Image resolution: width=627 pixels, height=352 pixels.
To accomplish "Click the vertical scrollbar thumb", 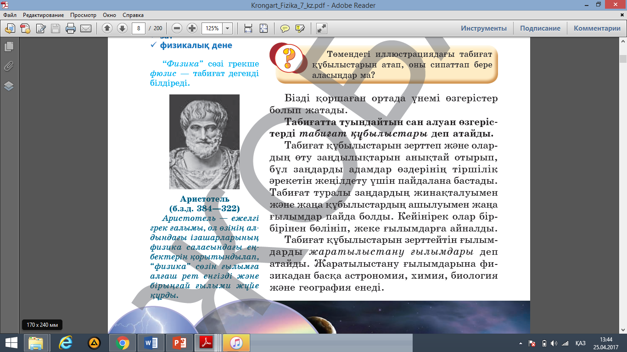I will (x=623, y=59).
